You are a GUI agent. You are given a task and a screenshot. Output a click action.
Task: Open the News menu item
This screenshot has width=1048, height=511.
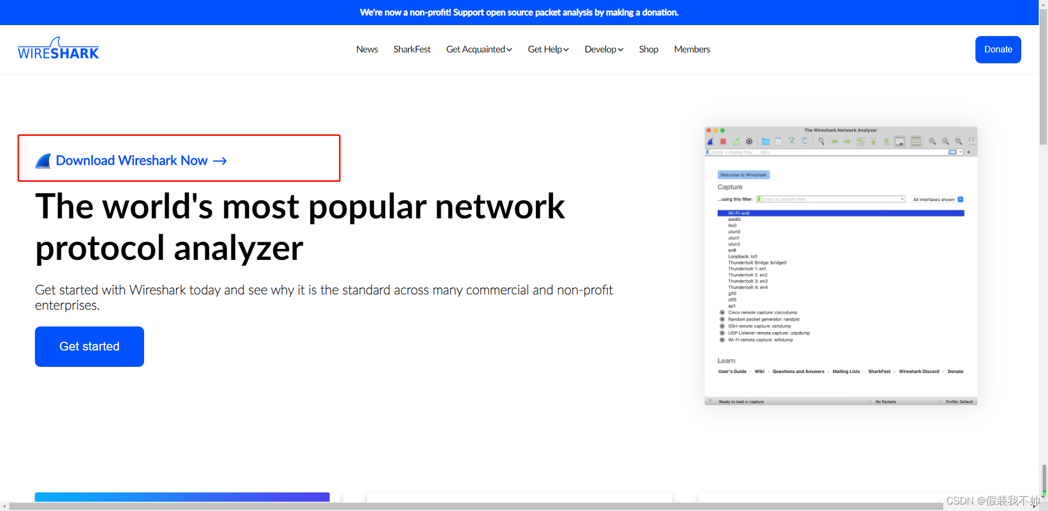[x=367, y=49]
